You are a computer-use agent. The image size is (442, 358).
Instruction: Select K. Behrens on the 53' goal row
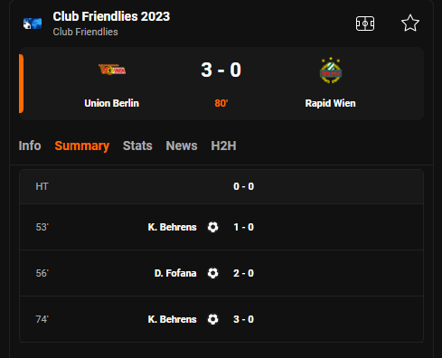coord(172,227)
